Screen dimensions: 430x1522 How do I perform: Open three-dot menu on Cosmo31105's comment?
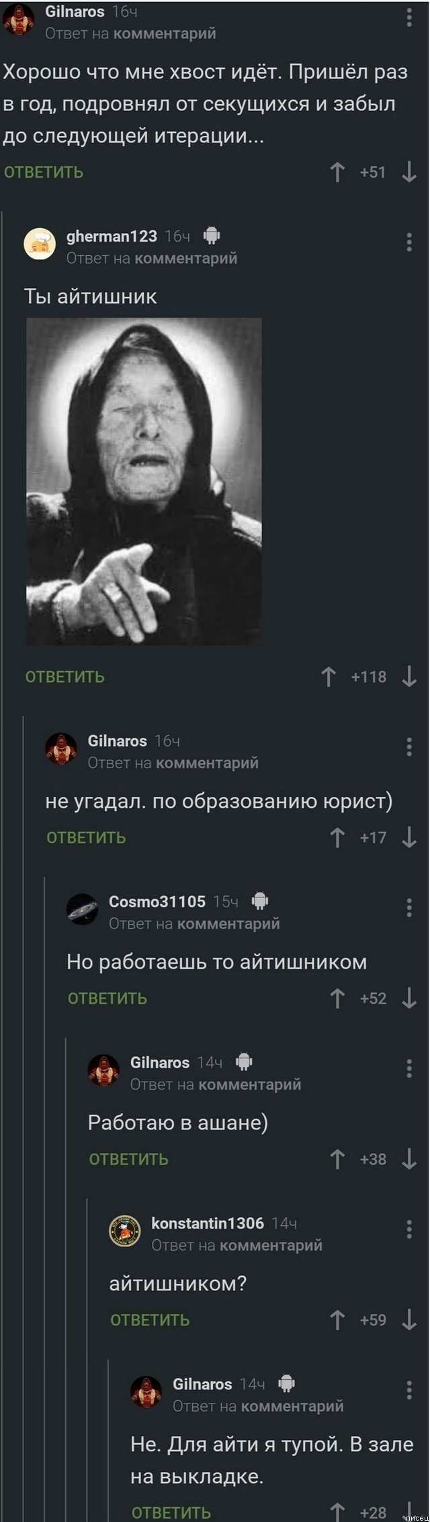[x=409, y=907]
